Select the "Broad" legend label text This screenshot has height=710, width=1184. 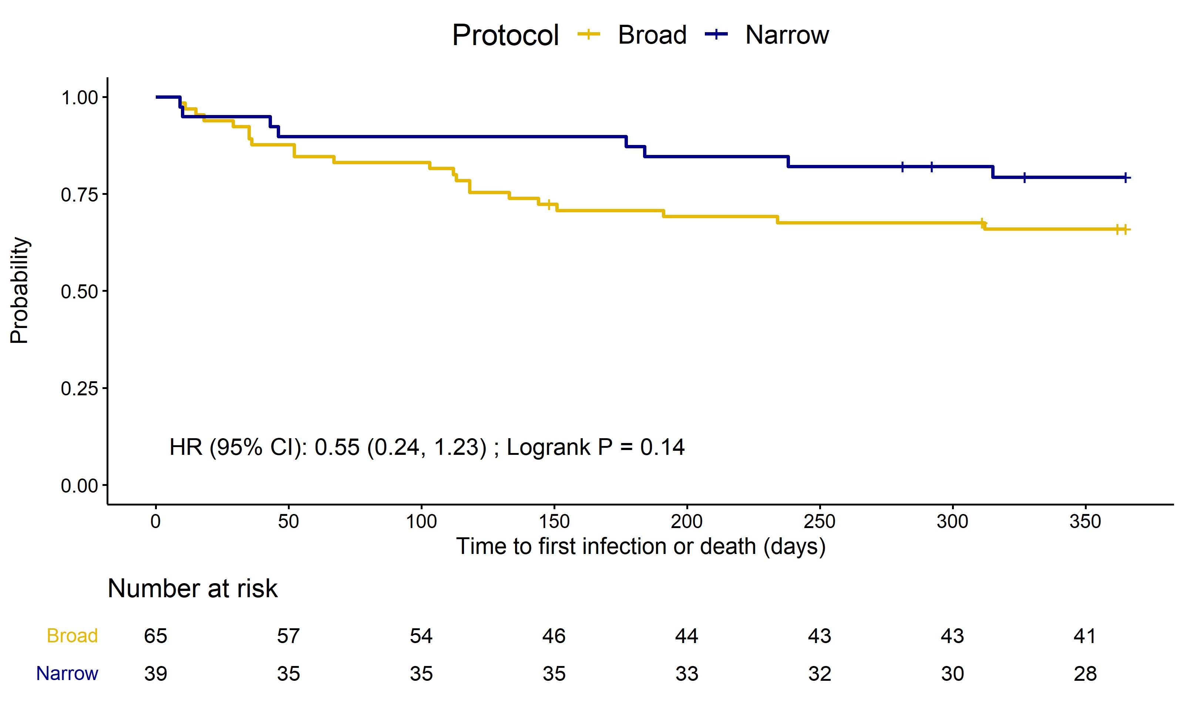click(x=652, y=35)
